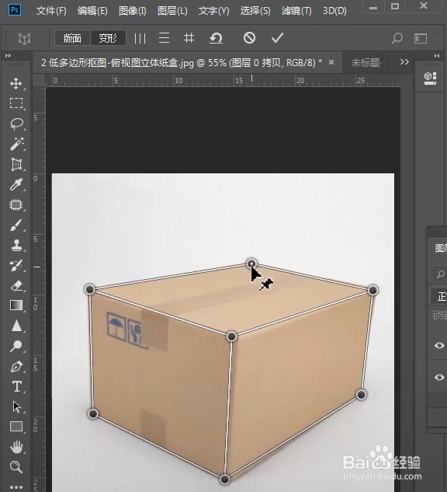Open the 编辑(E) menu

coord(92,11)
